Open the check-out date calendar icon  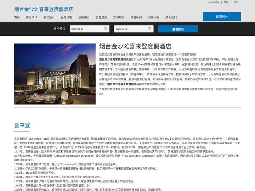point(149,29)
